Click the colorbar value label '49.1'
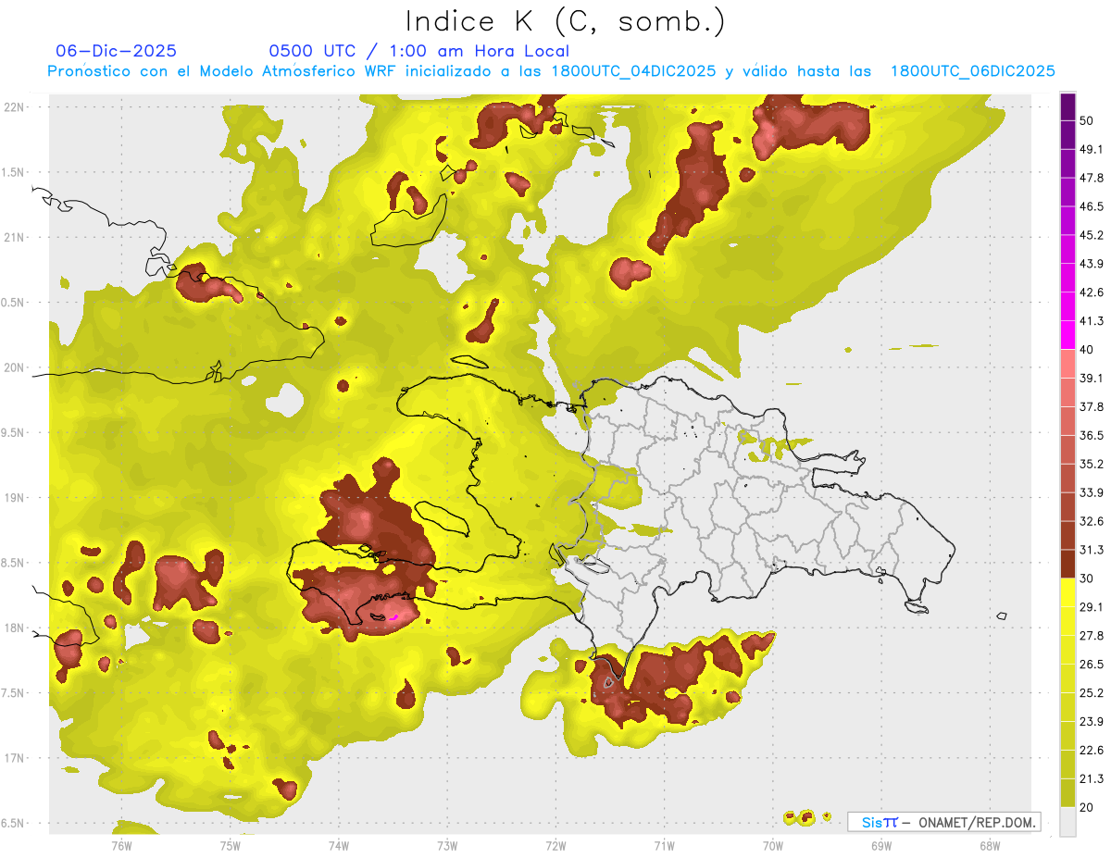Viewport: 1111px width, 858px height. pyautogui.click(x=1091, y=150)
